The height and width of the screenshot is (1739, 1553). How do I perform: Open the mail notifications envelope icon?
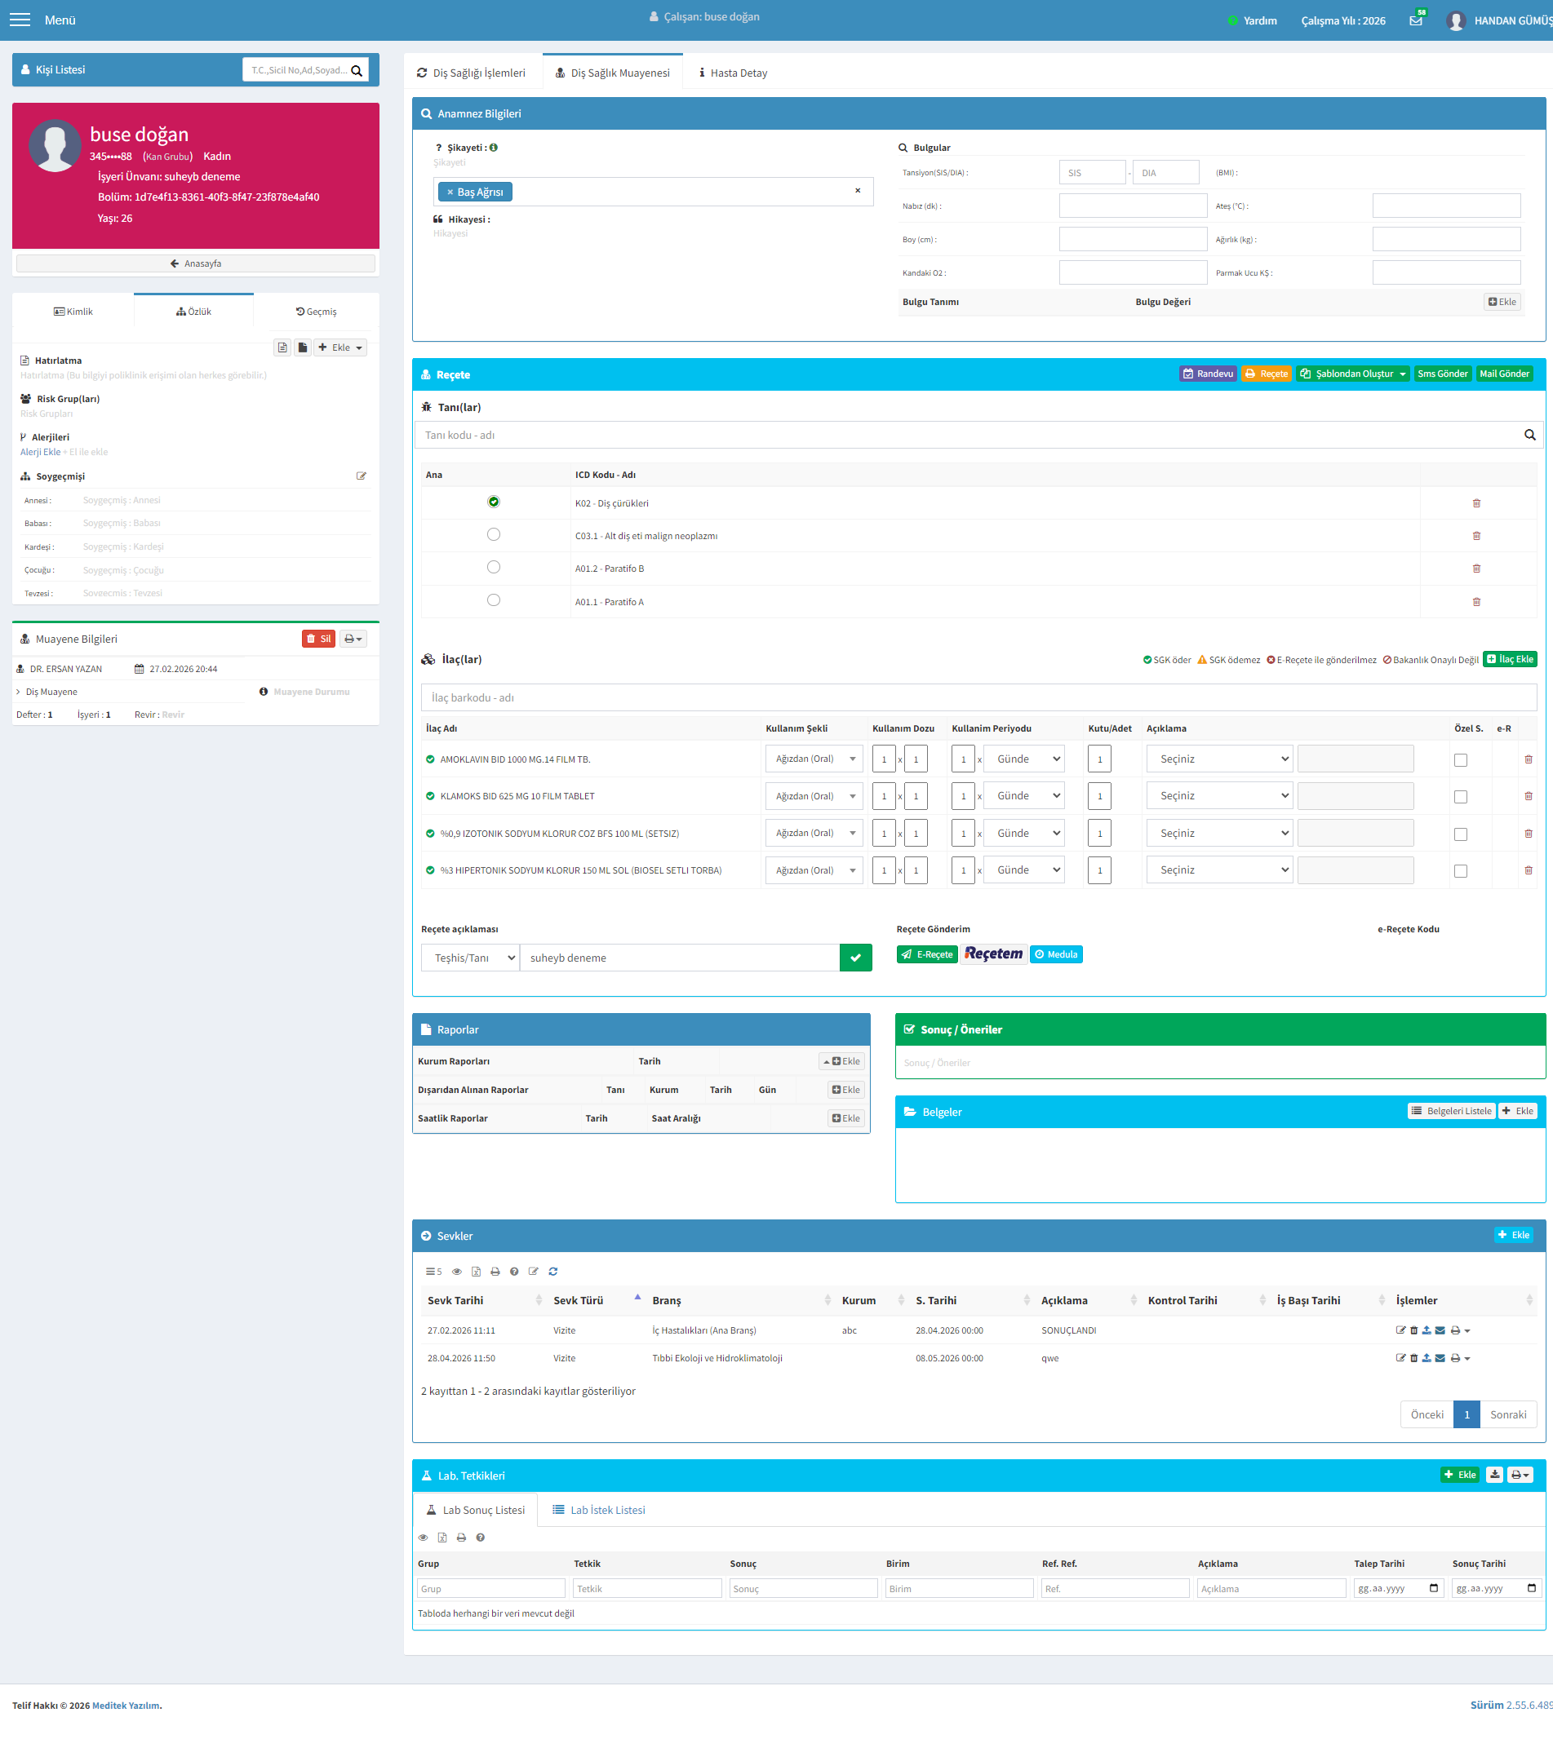tap(1416, 20)
